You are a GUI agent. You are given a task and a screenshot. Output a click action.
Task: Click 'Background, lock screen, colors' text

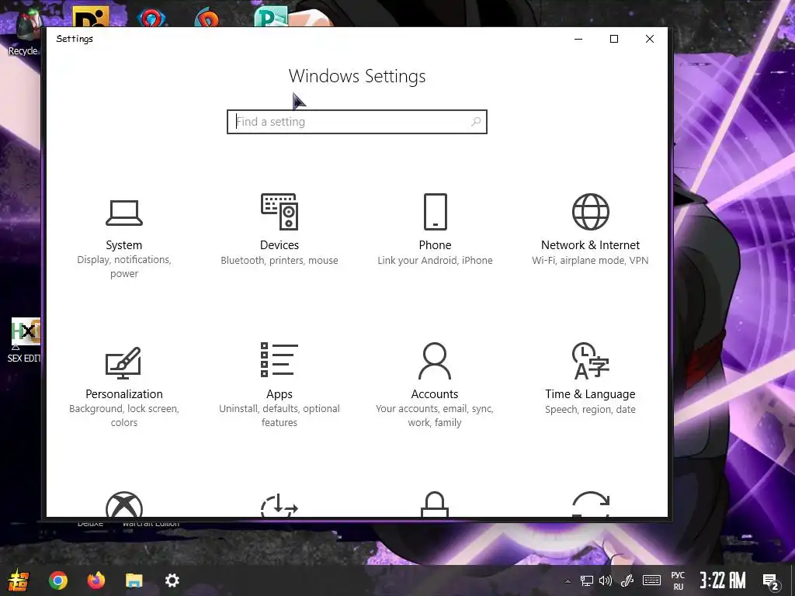point(124,416)
